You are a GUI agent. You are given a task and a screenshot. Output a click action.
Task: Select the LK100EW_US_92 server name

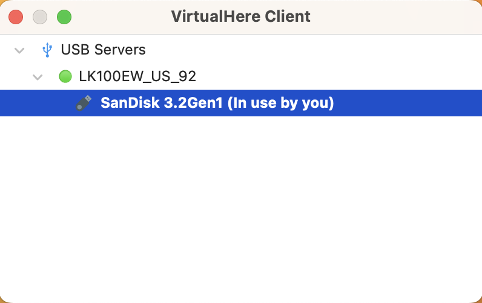137,76
